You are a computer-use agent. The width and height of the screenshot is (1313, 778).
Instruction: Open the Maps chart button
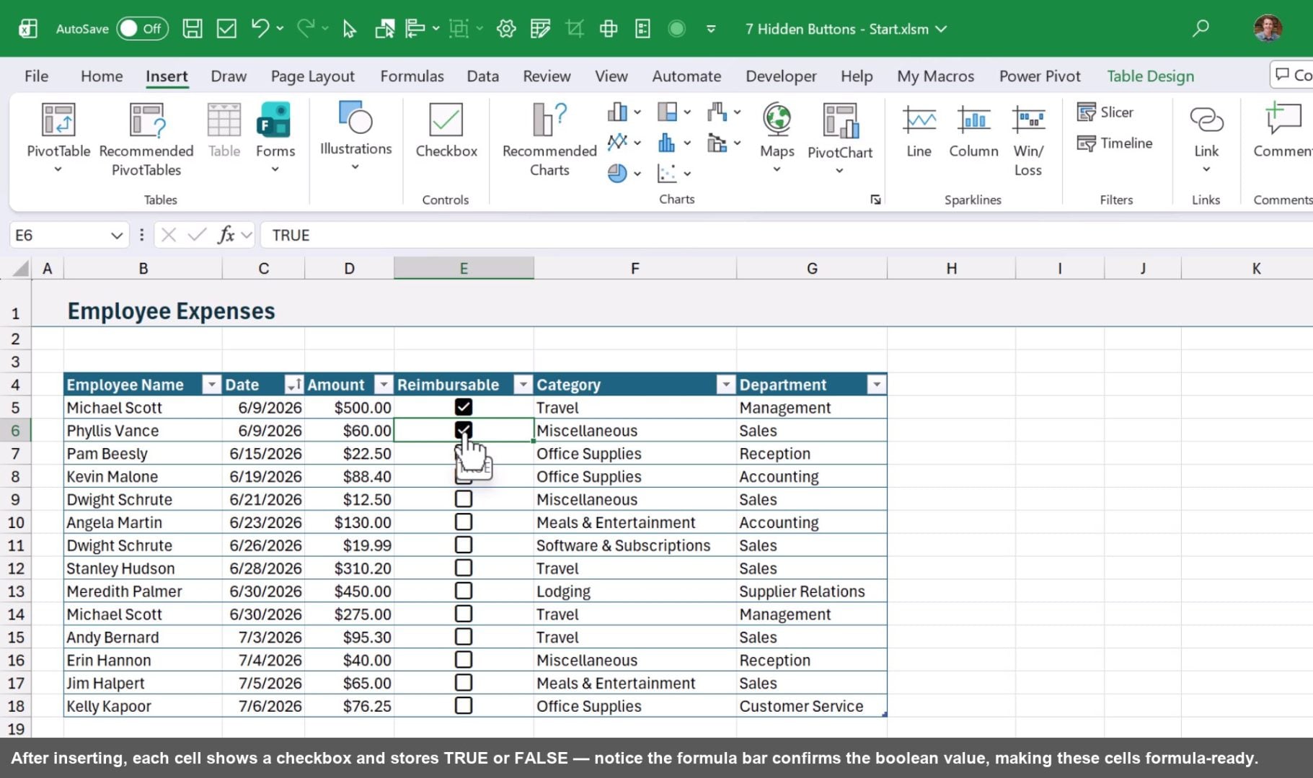777,138
